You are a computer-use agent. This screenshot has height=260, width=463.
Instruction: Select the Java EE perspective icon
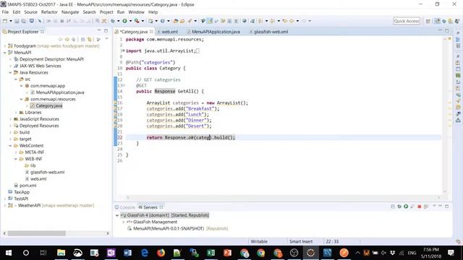coord(437,21)
